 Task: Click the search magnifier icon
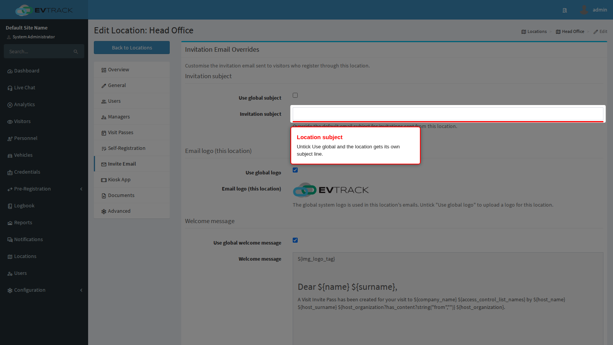tap(76, 52)
